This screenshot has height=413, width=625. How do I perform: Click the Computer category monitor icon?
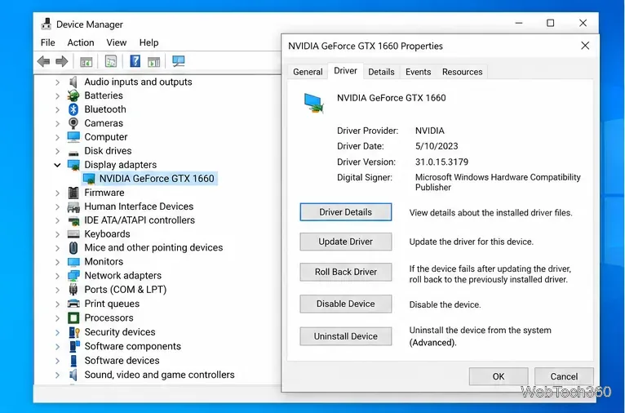73,137
